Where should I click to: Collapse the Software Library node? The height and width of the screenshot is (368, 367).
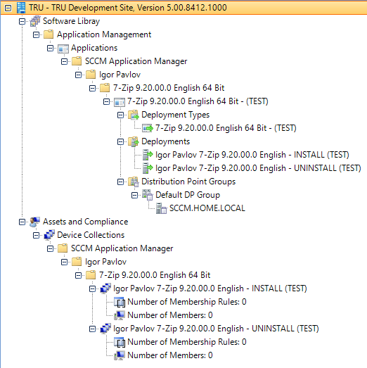click(x=22, y=22)
